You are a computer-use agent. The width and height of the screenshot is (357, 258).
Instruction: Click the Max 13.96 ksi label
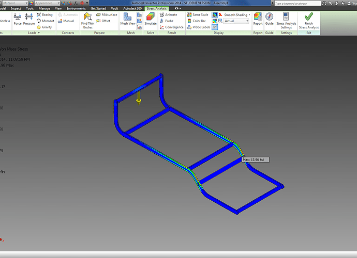tap(256, 159)
